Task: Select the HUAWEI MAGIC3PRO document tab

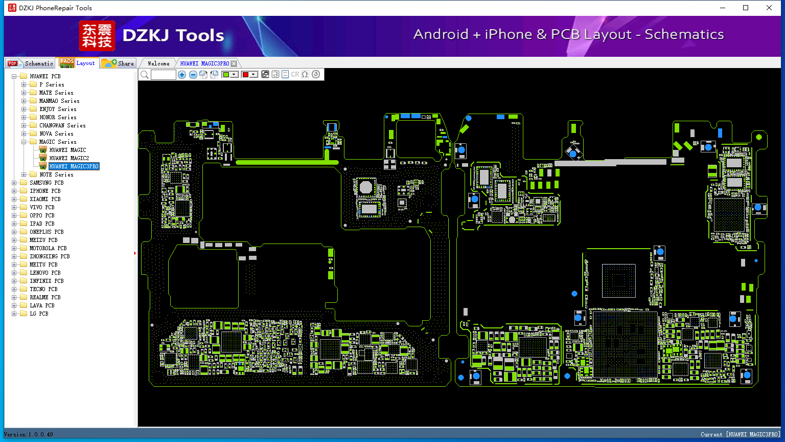Action: [x=204, y=63]
